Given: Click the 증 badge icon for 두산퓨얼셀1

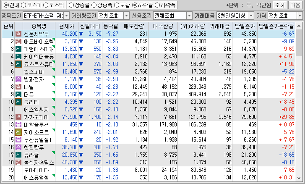Looking at the screenshot, I should tap(18, 140).
